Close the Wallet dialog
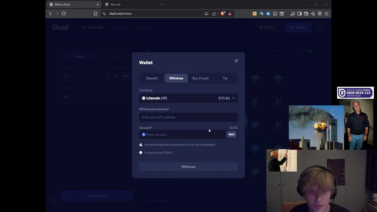Screen dimensions: 377x212 click(x=236, y=61)
